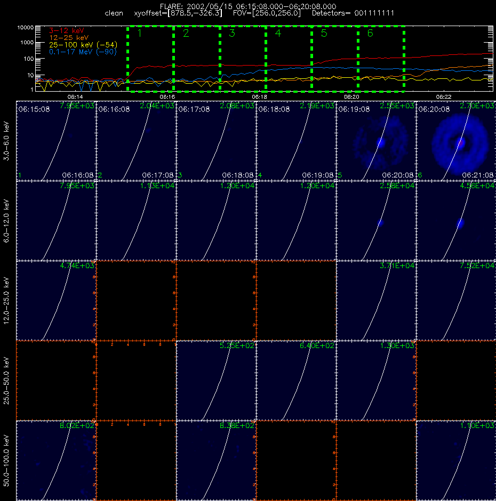The width and height of the screenshot is (496, 501).
Task: Click the 3.0-6.0 keV row label
Action: pos(6,141)
